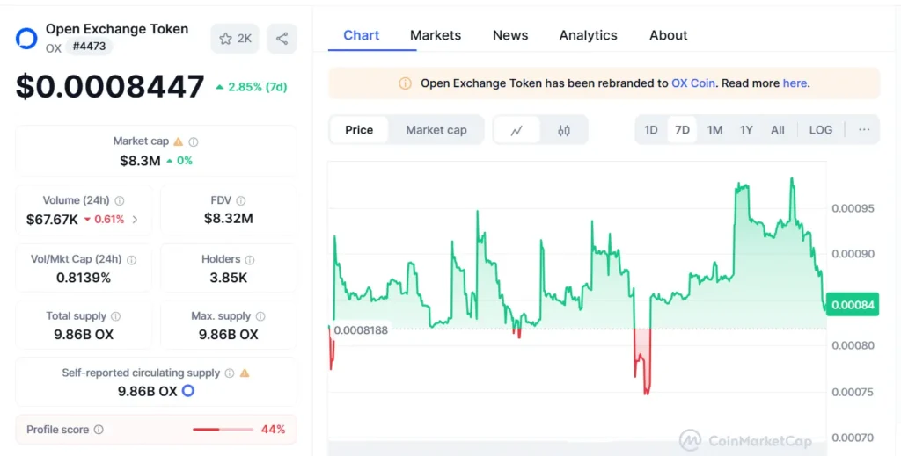Add coin to watchlist with star button

(x=235, y=39)
